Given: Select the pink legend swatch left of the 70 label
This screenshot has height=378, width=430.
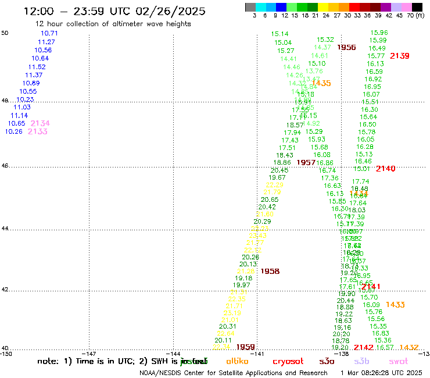Looking at the screenshot, I should pyautogui.click(x=406, y=7).
